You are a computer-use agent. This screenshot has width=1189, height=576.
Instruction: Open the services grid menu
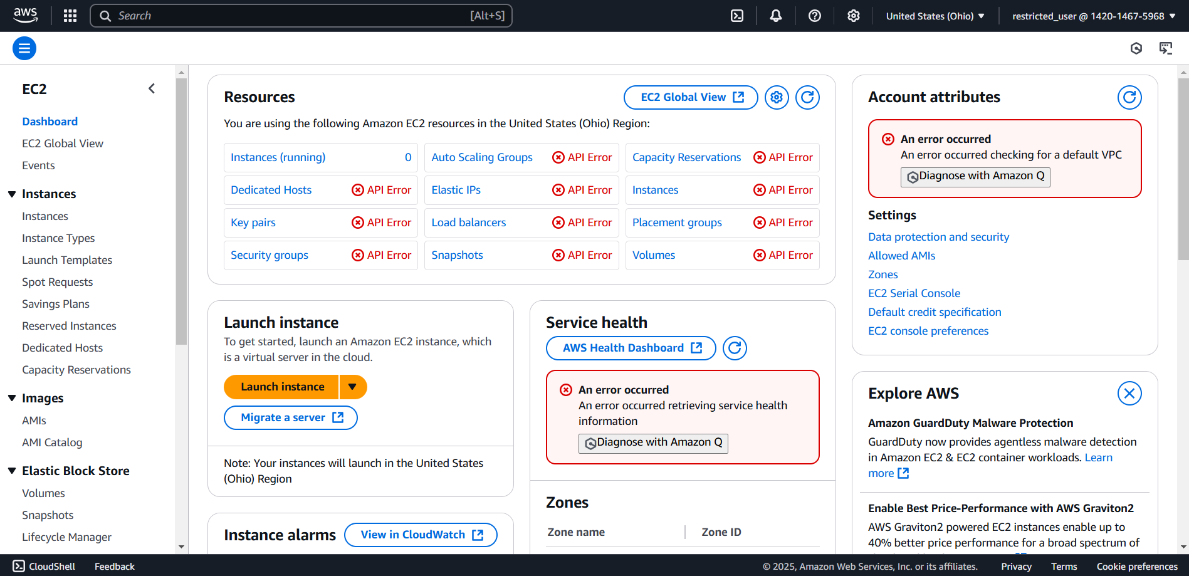[x=70, y=16]
